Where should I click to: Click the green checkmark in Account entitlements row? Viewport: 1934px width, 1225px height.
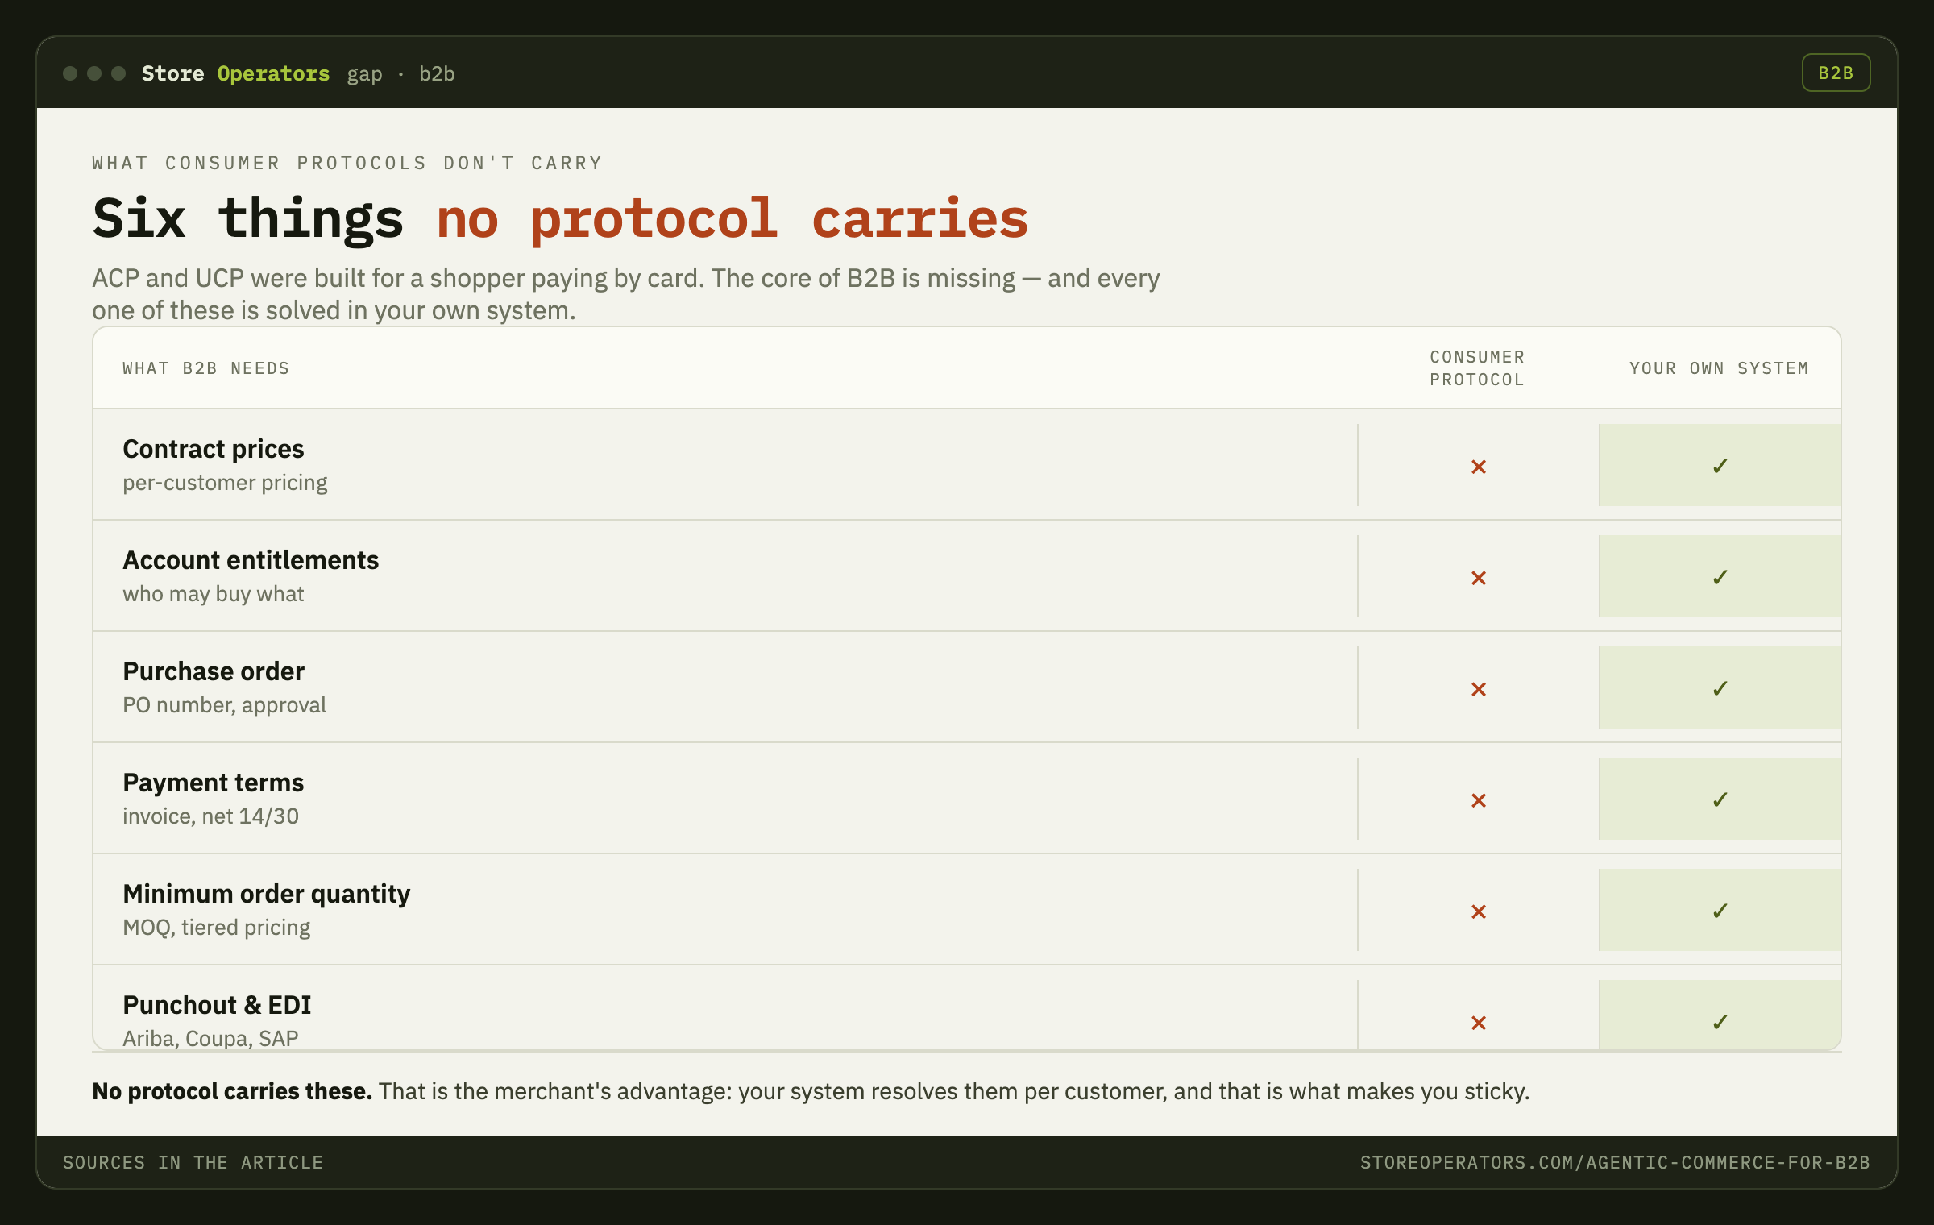pos(1720,577)
